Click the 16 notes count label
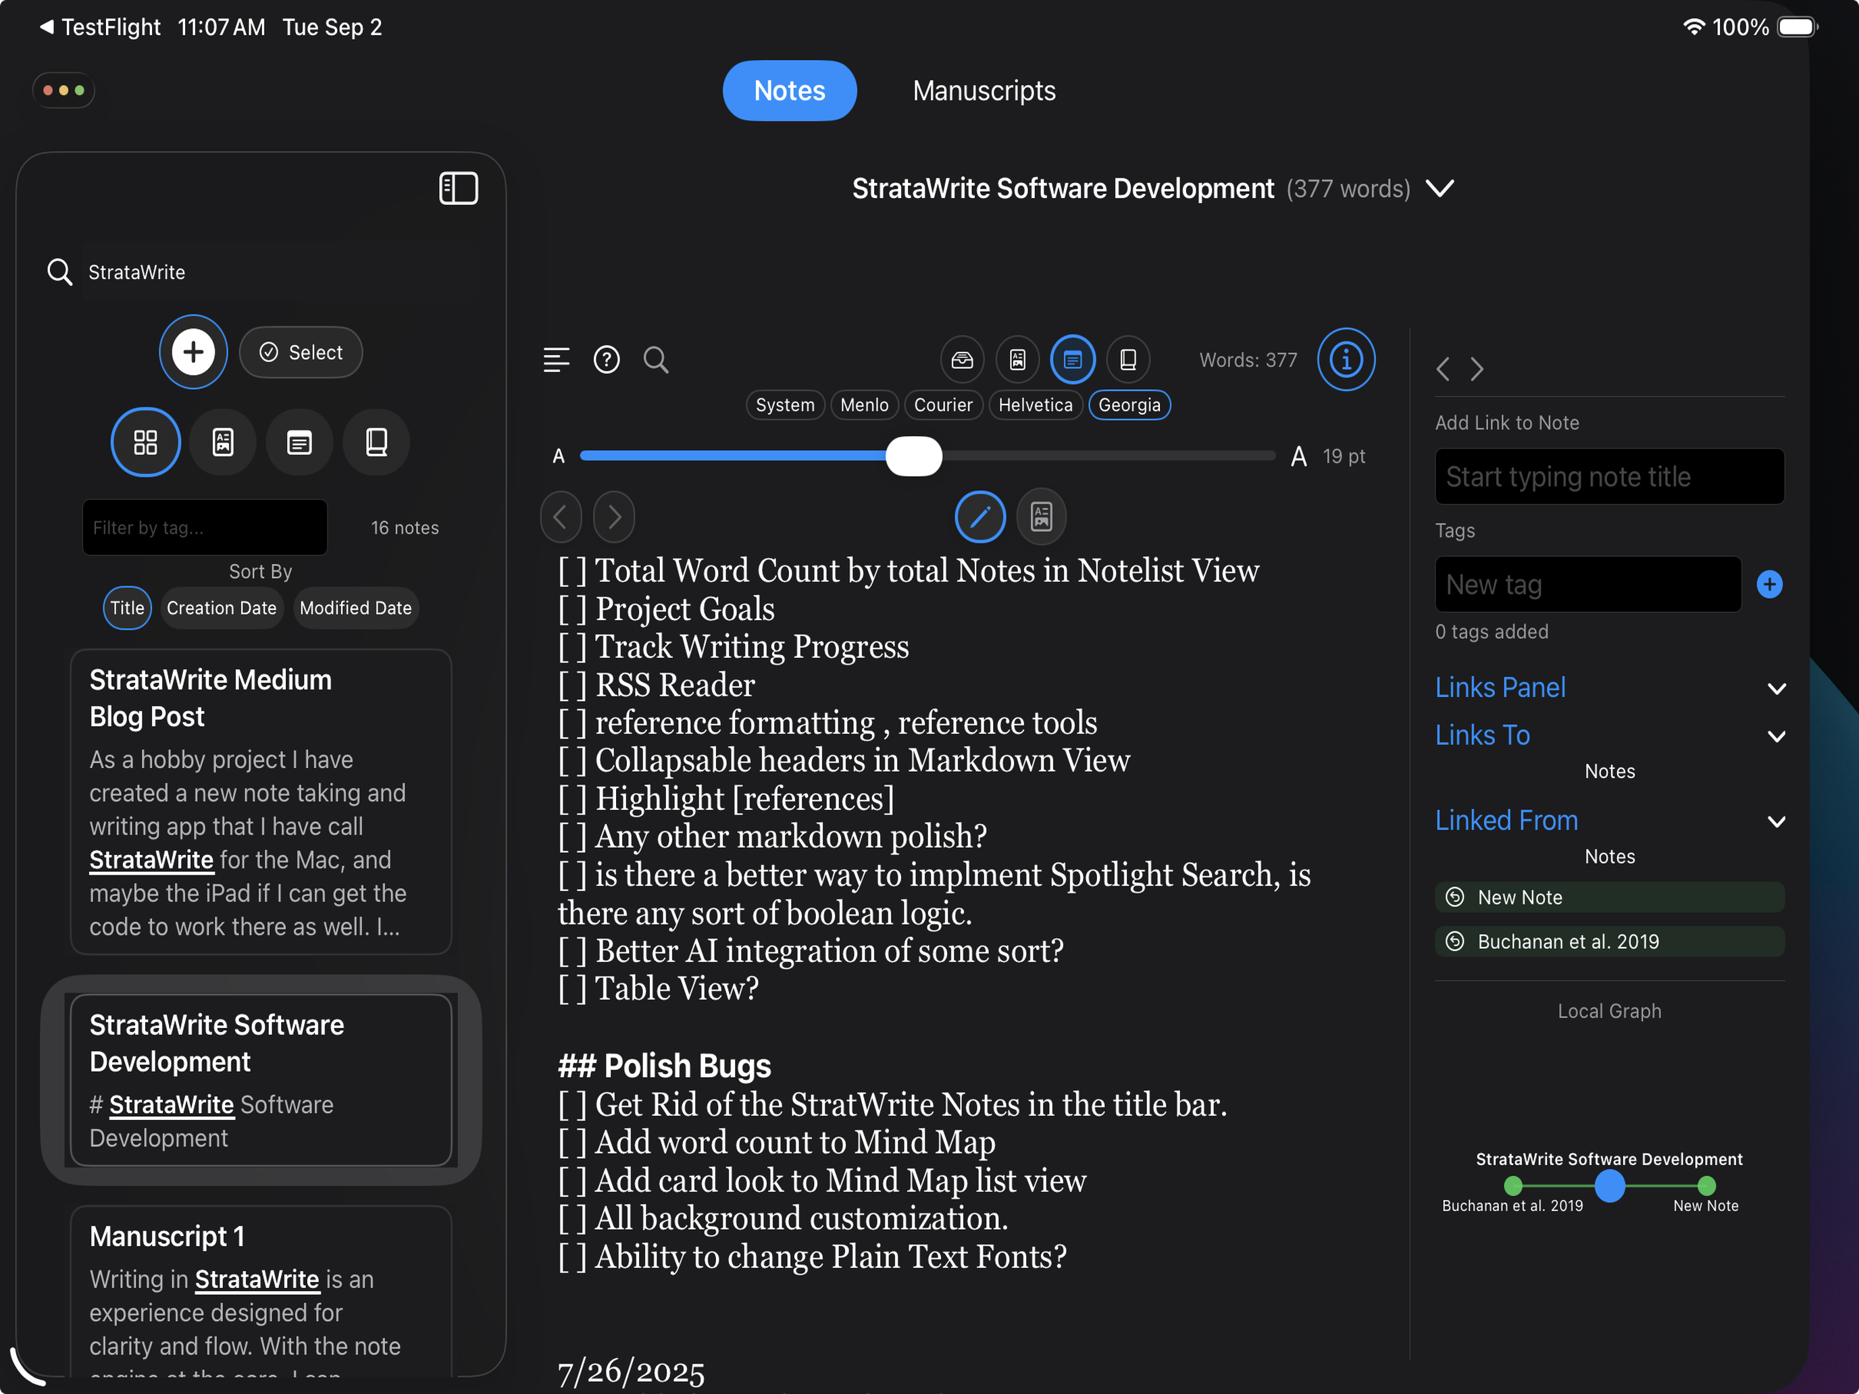 click(405, 527)
